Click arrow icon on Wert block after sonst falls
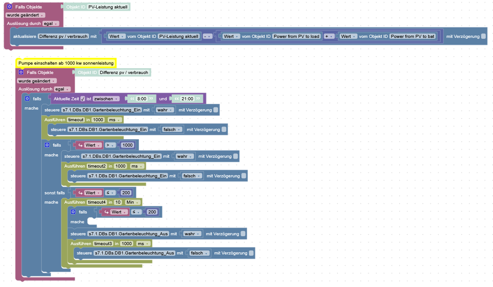The height and width of the screenshot is (287, 493). coord(80,193)
